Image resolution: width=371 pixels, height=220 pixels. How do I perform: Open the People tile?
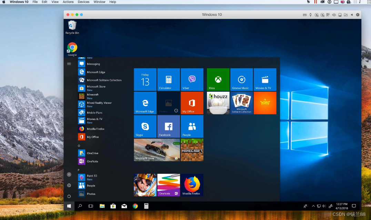click(192, 126)
